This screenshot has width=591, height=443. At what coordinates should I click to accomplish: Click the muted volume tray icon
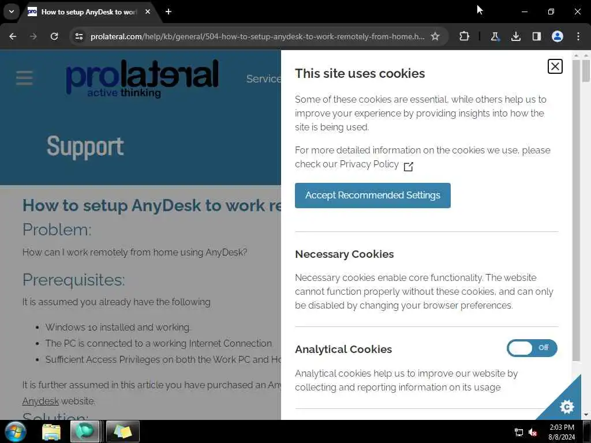click(x=533, y=433)
